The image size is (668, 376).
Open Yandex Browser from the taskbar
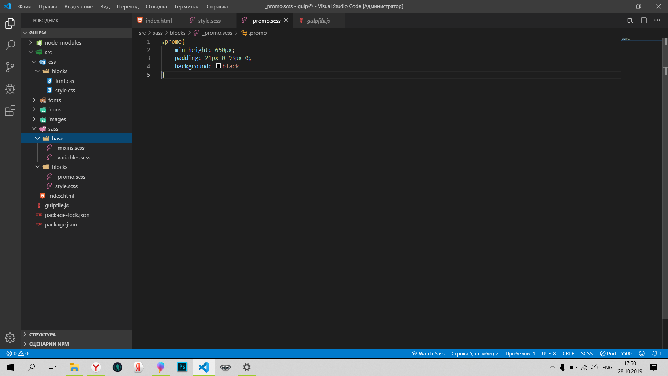click(96, 367)
